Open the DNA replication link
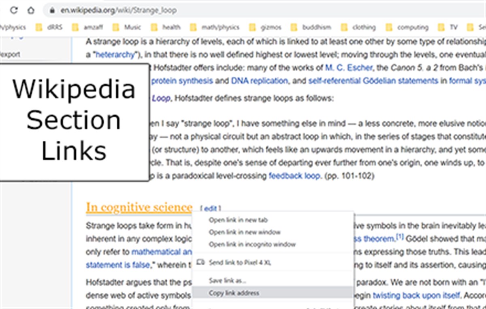Image resolution: width=486 pixels, height=309 pixels. (259, 80)
